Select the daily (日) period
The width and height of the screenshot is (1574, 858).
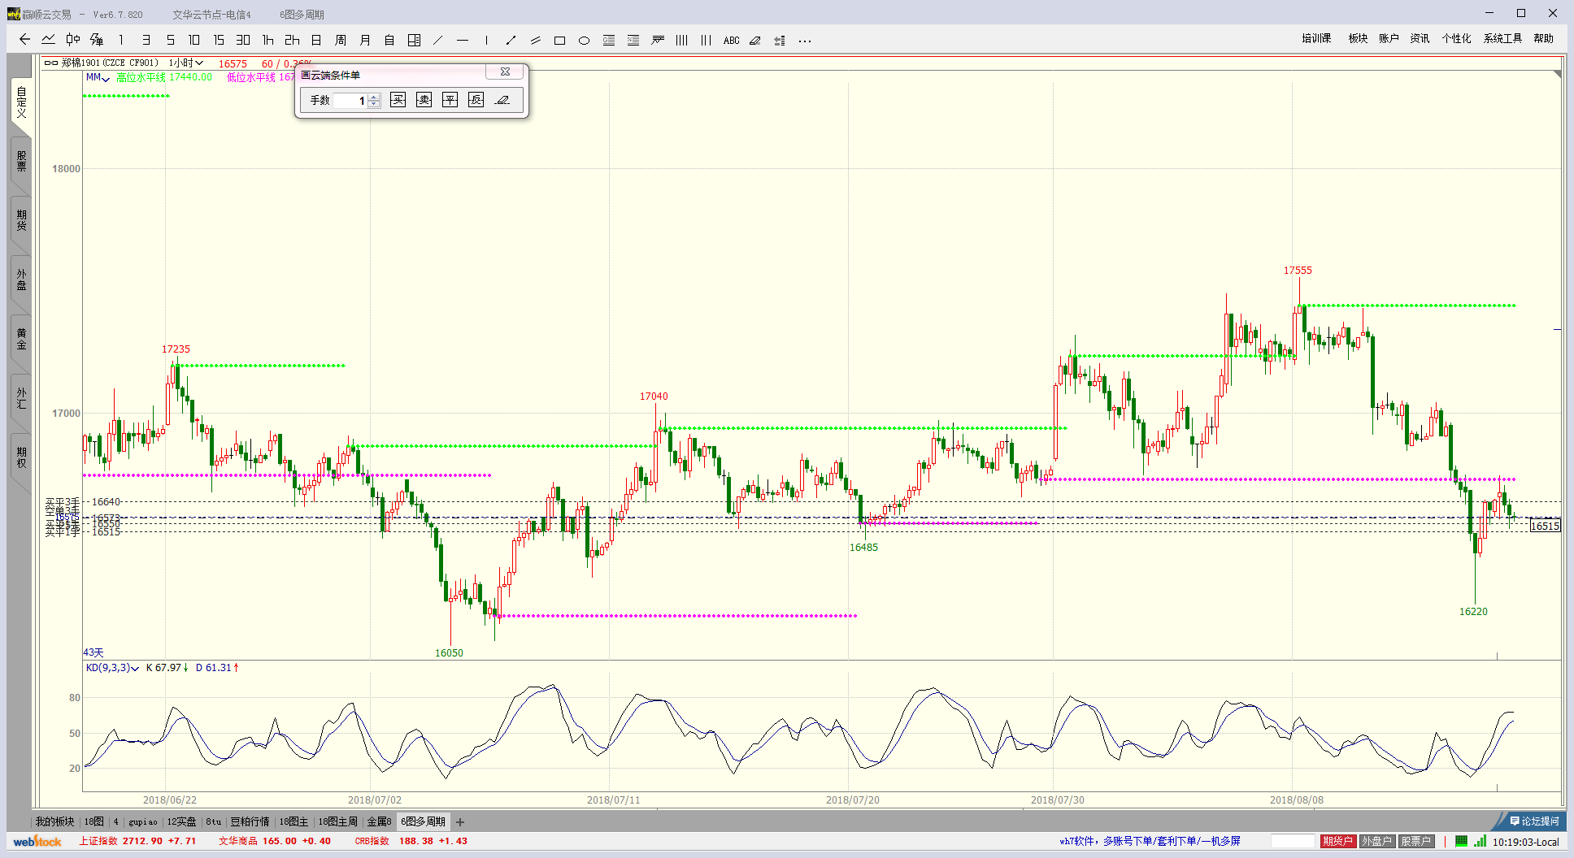316,39
